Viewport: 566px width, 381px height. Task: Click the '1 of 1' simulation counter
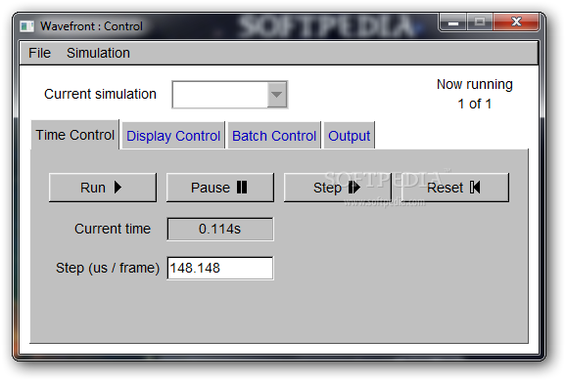[475, 104]
